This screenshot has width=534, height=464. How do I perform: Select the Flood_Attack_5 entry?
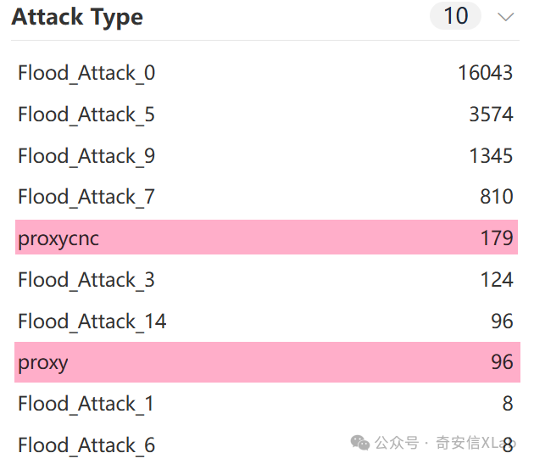click(x=266, y=115)
